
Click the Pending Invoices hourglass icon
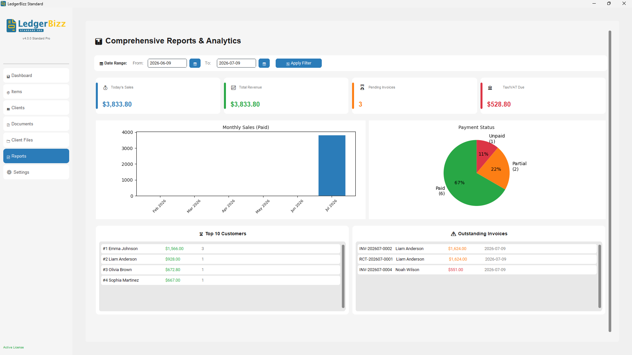pyautogui.click(x=362, y=87)
